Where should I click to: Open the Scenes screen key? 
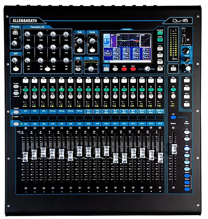pos(160,62)
